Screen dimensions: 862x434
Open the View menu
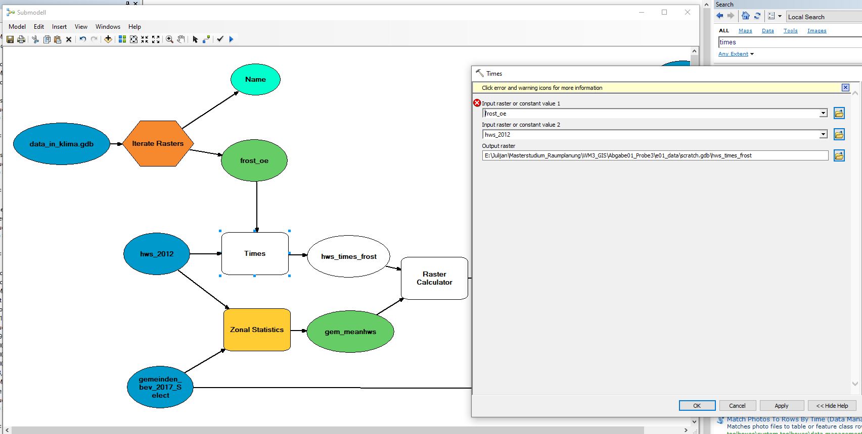[x=81, y=27]
